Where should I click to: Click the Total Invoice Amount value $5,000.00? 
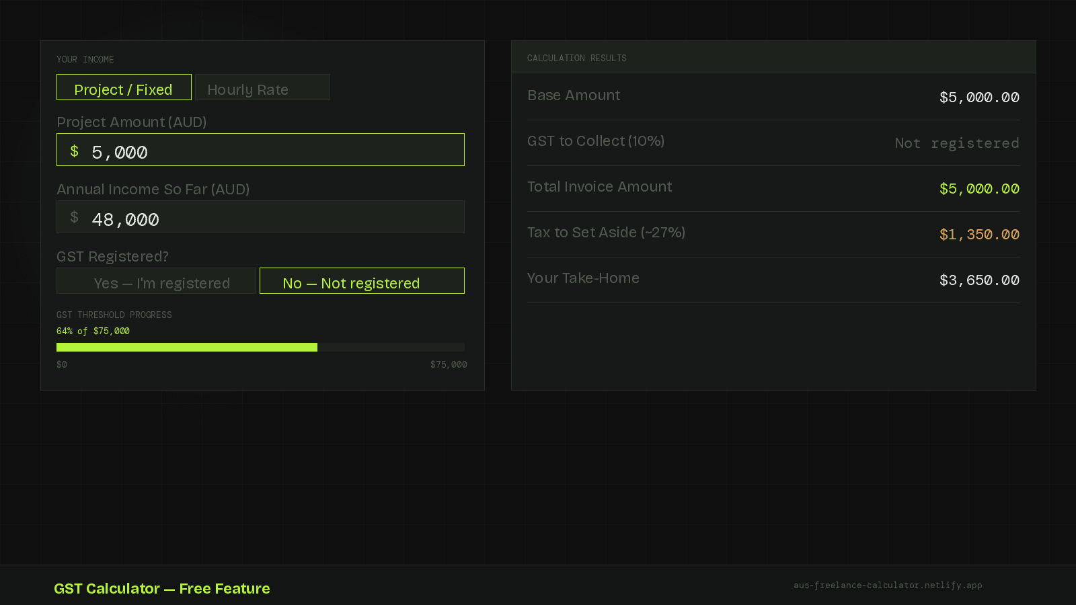click(979, 189)
